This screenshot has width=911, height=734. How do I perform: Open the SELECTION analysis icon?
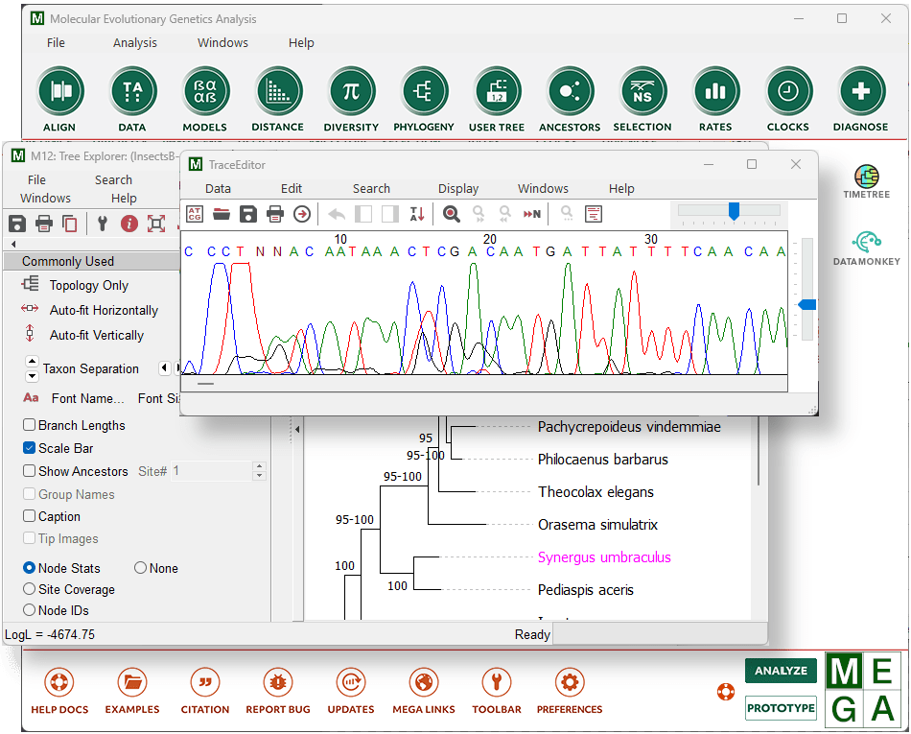tap(642, 92)
